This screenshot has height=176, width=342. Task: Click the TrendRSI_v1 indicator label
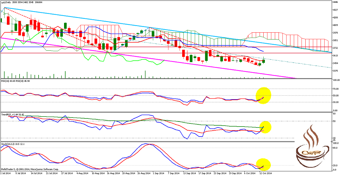tap(9, 114)
